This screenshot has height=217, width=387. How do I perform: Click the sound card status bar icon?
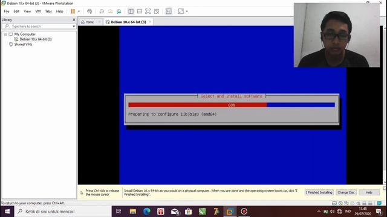[358, 203]
